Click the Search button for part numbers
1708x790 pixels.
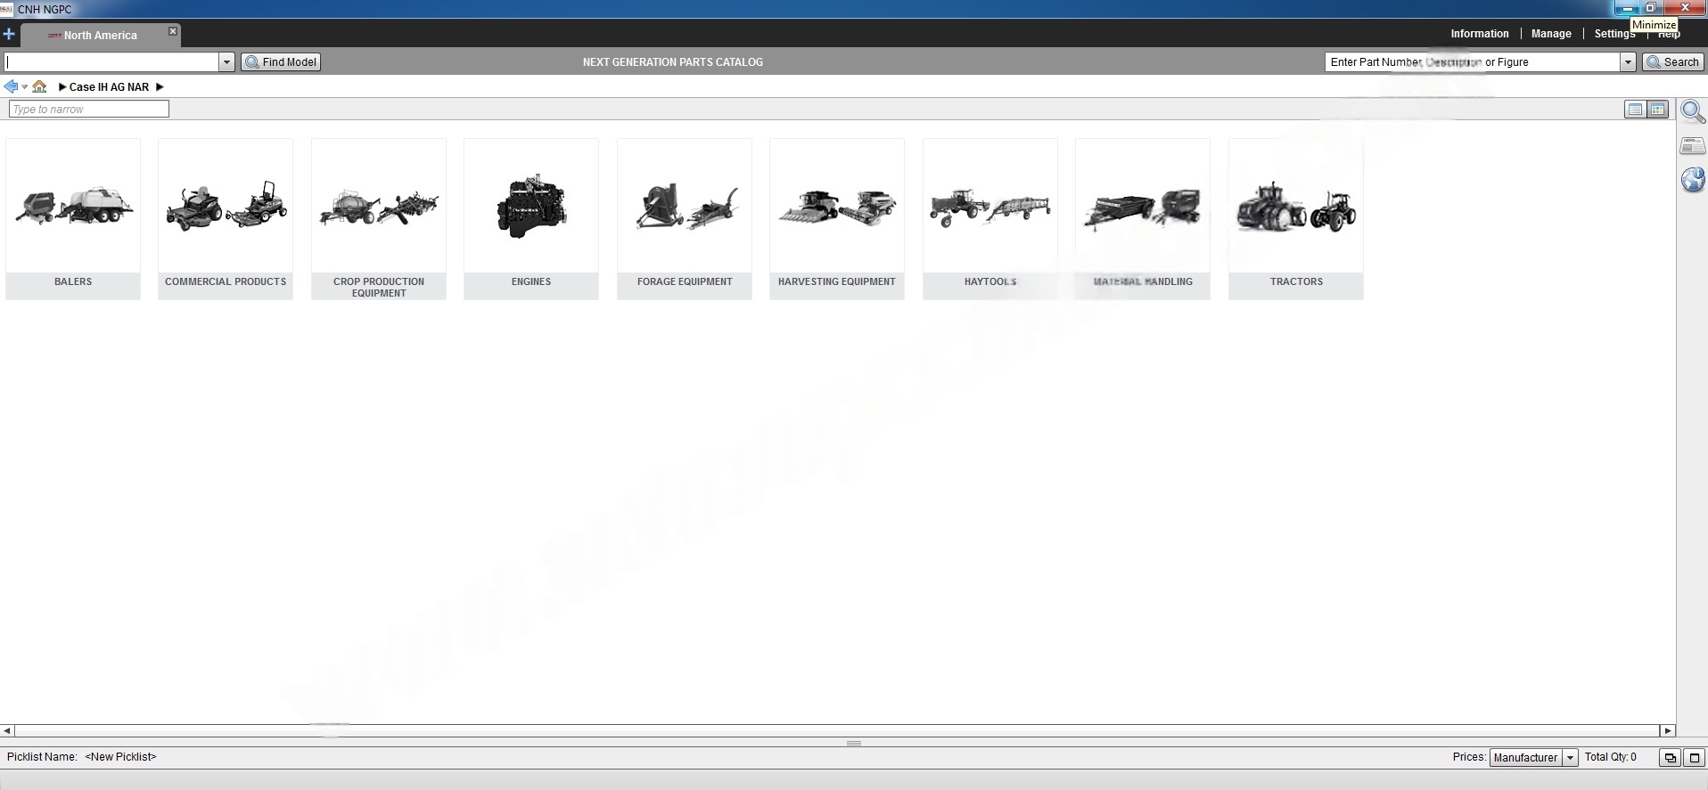point(1673,62)
